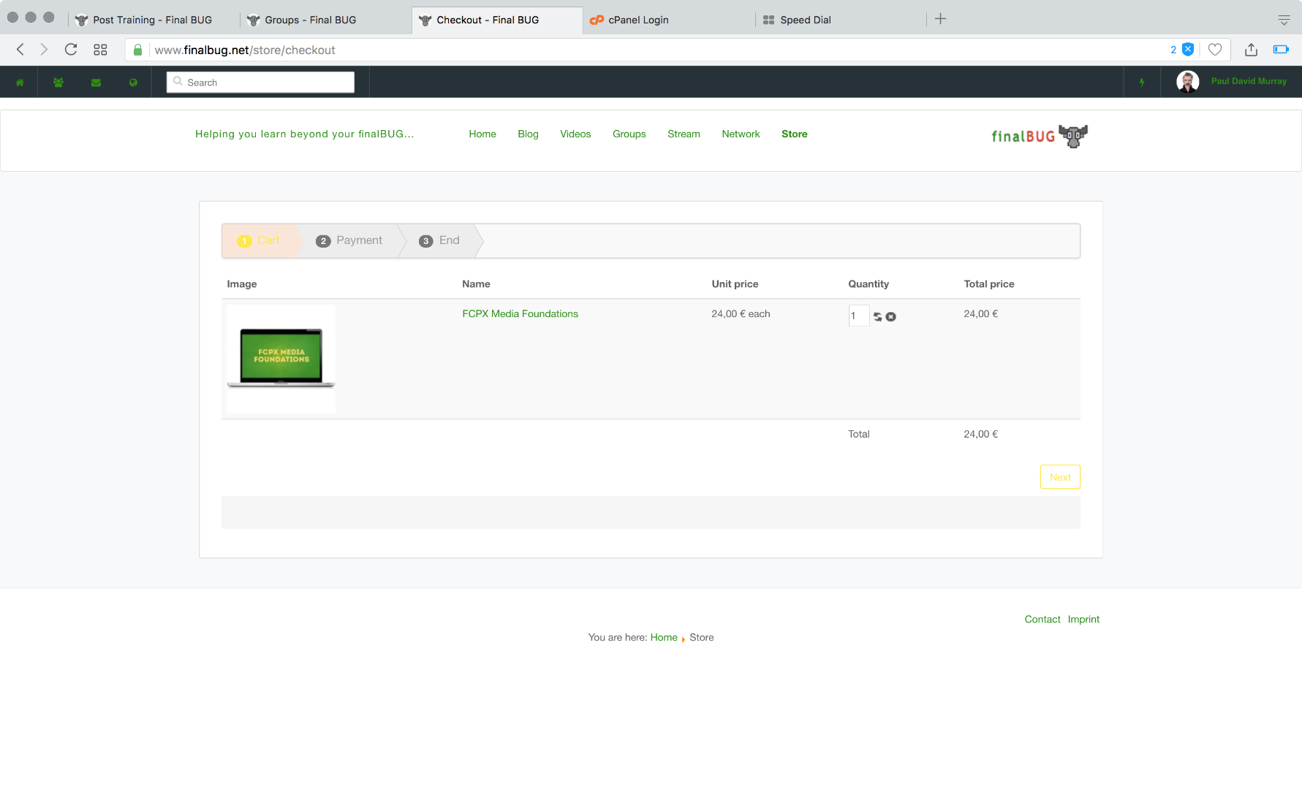Go to the End checkout step

pyautogui.click(x=439, y=240)
